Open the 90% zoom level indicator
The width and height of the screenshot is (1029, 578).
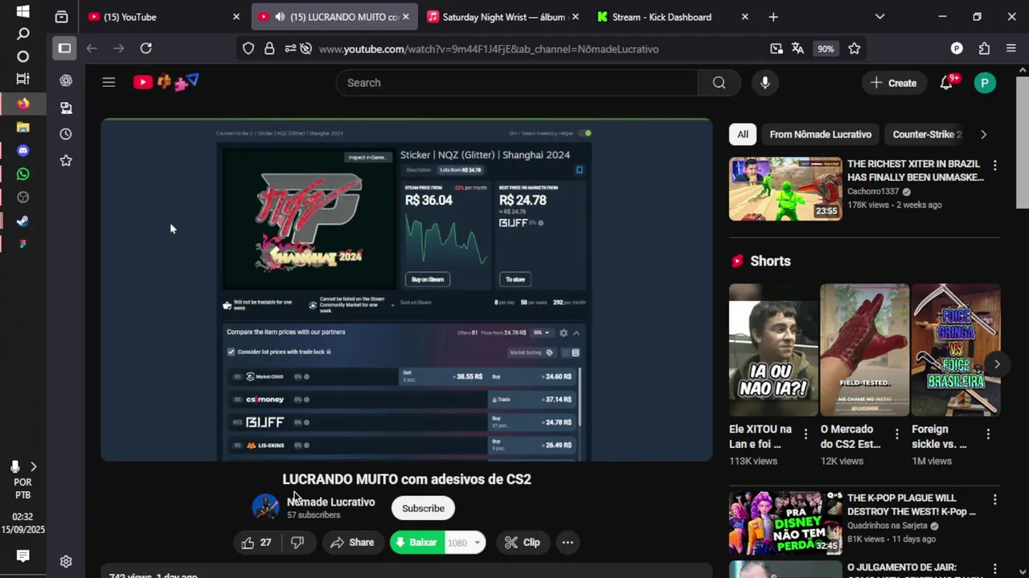(826, 49)
